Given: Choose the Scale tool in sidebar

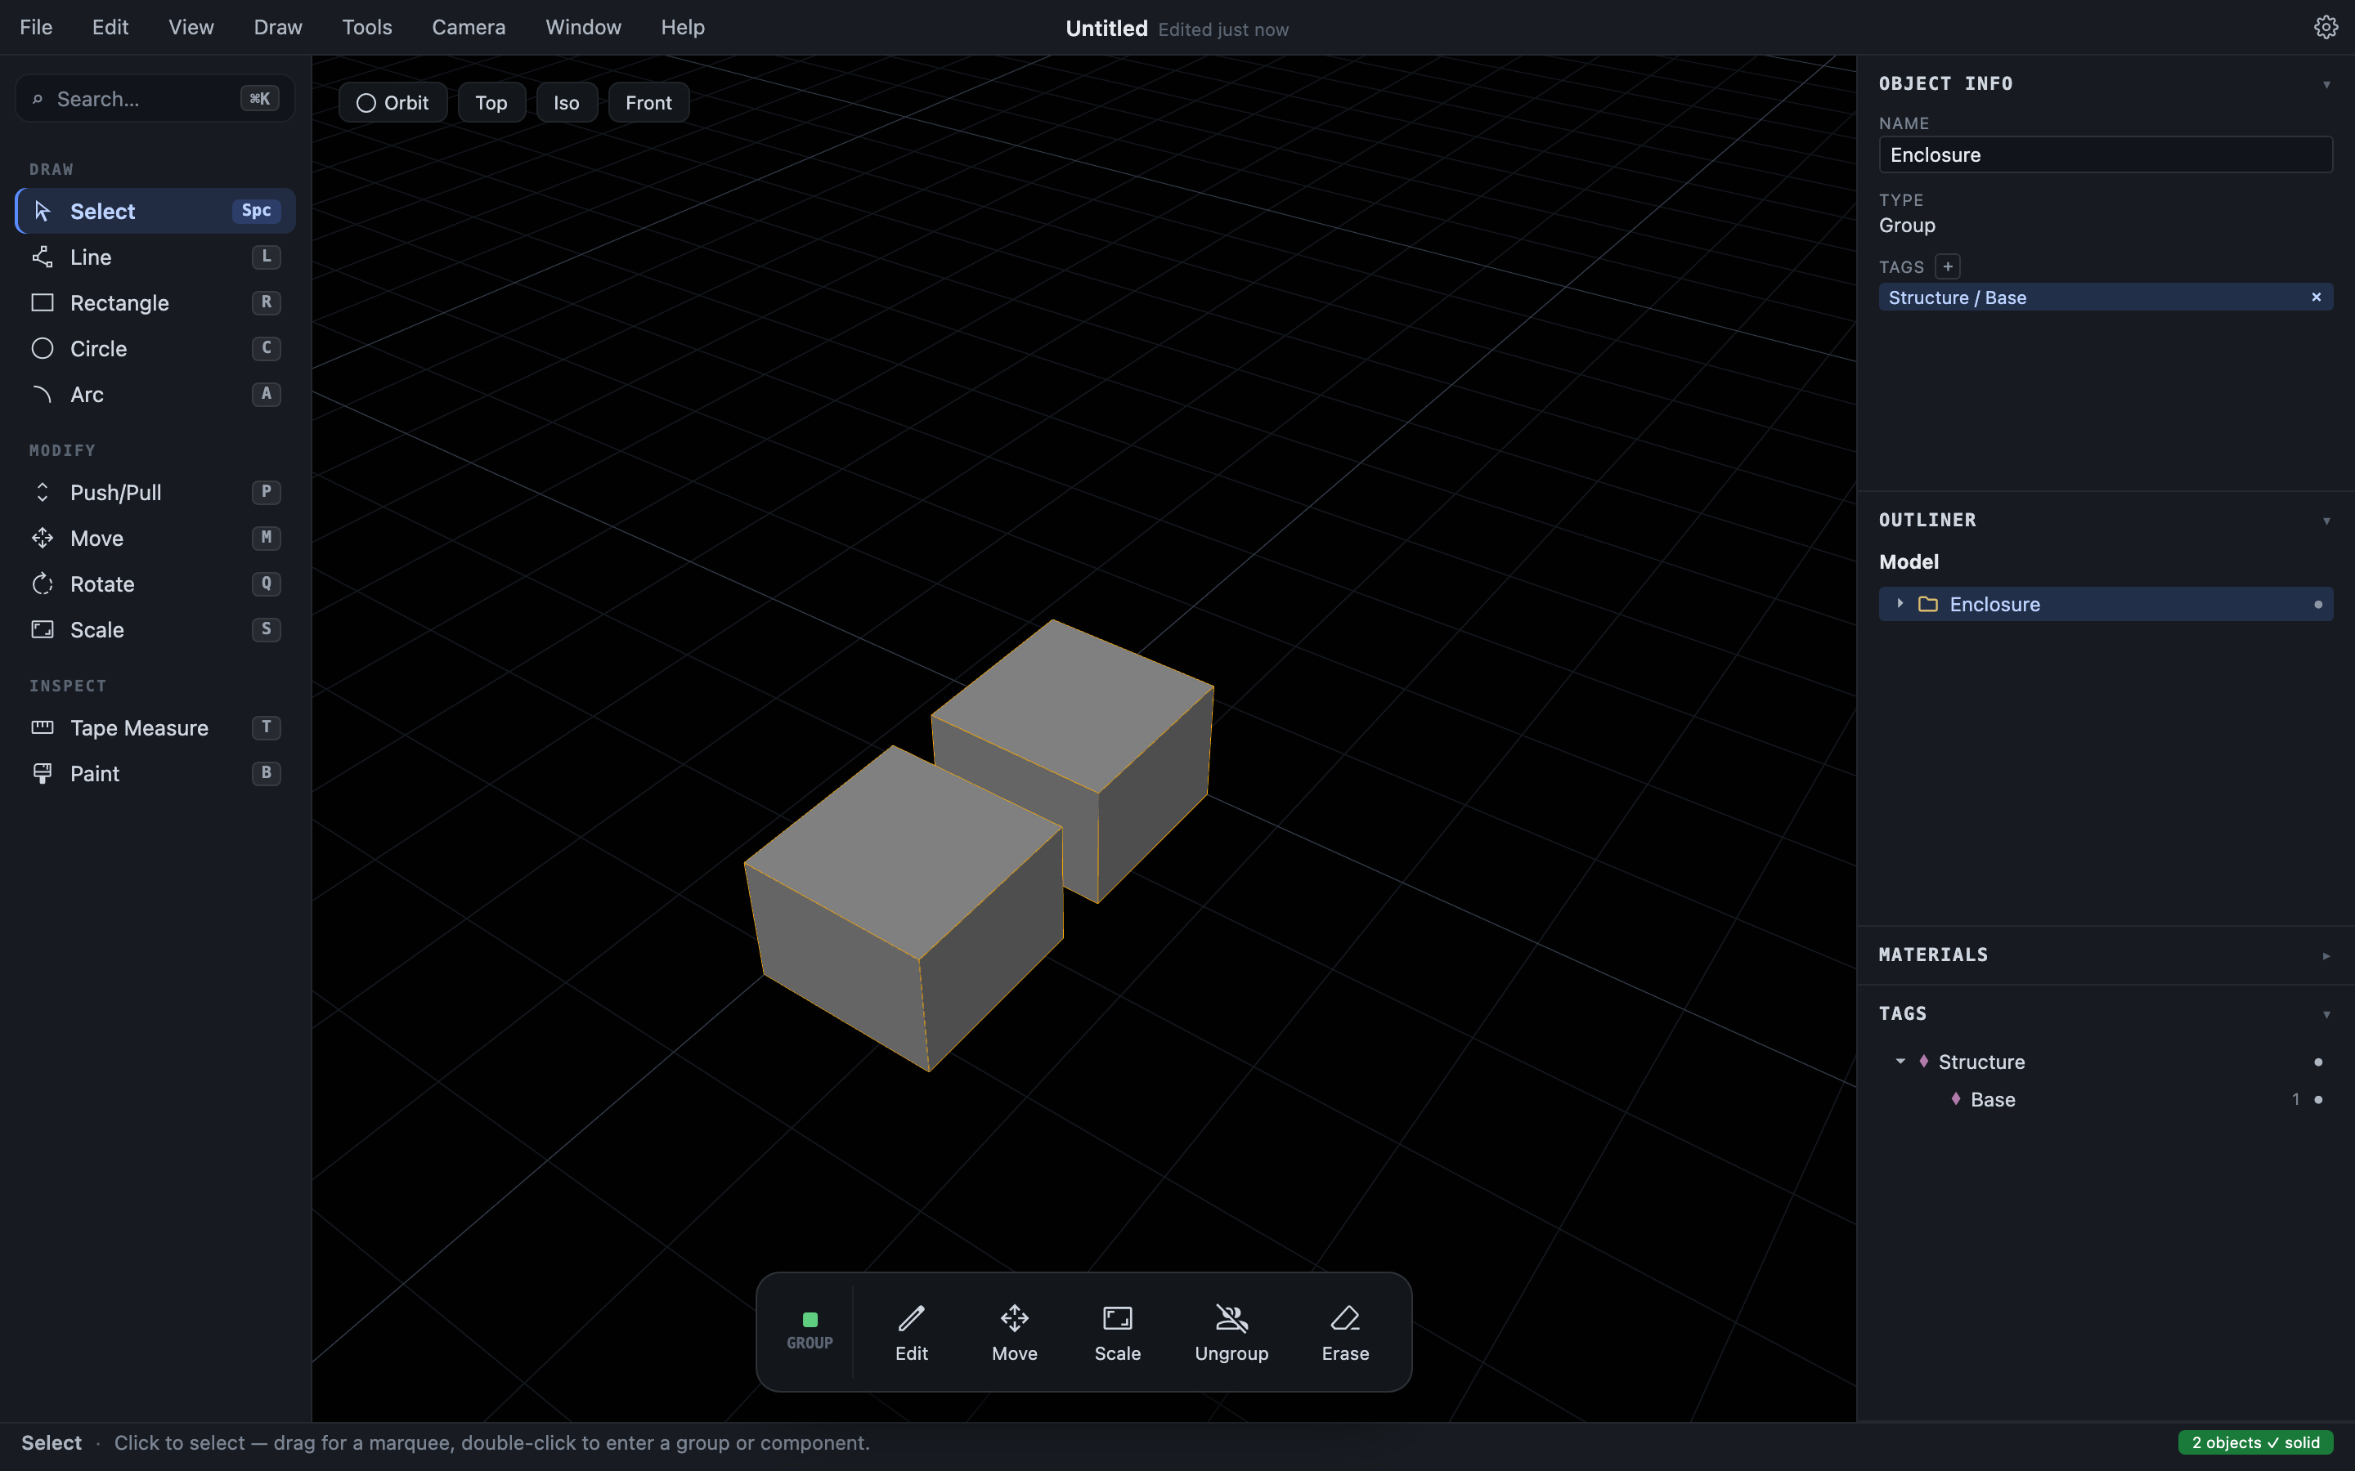Looking at the screenshot, I should pyautogui.click(x=155, y=629).
